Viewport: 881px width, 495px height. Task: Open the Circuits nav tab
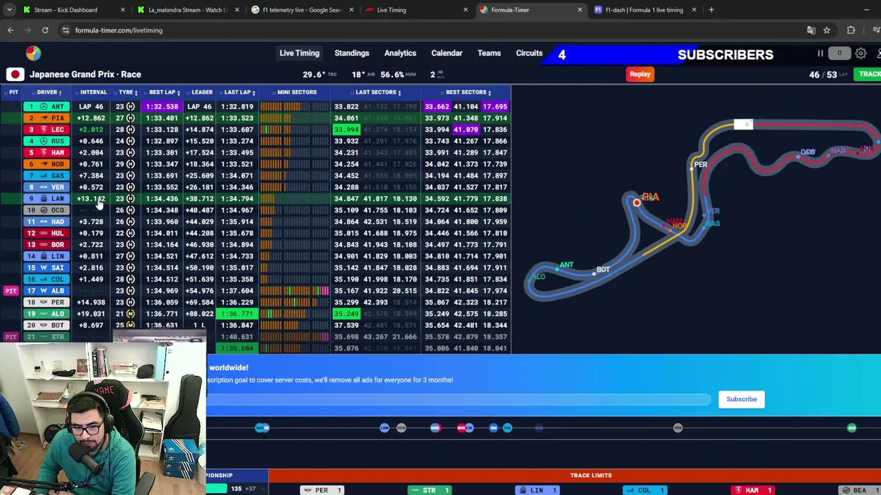(529, 53)
